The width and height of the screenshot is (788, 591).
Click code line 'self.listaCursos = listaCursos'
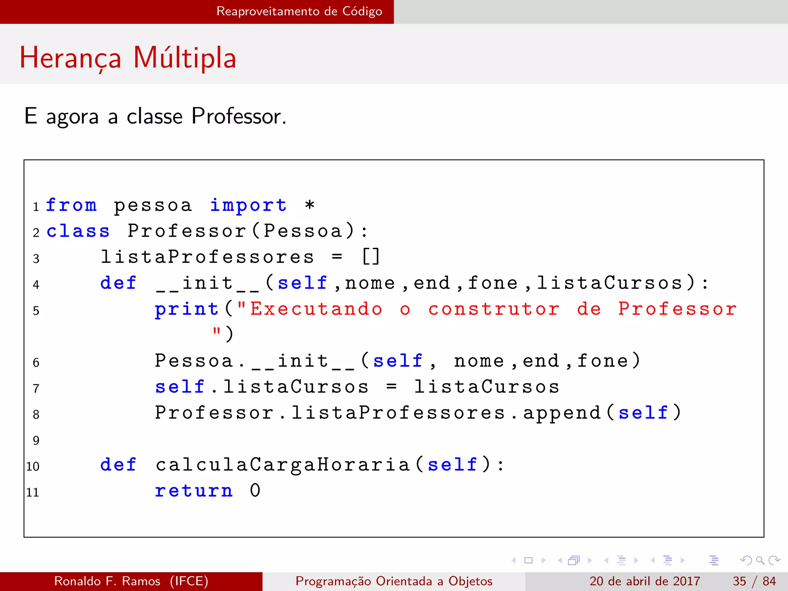pos(357,387)
